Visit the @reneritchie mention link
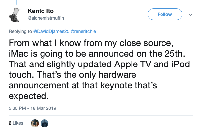 click(x=83, y=31)
